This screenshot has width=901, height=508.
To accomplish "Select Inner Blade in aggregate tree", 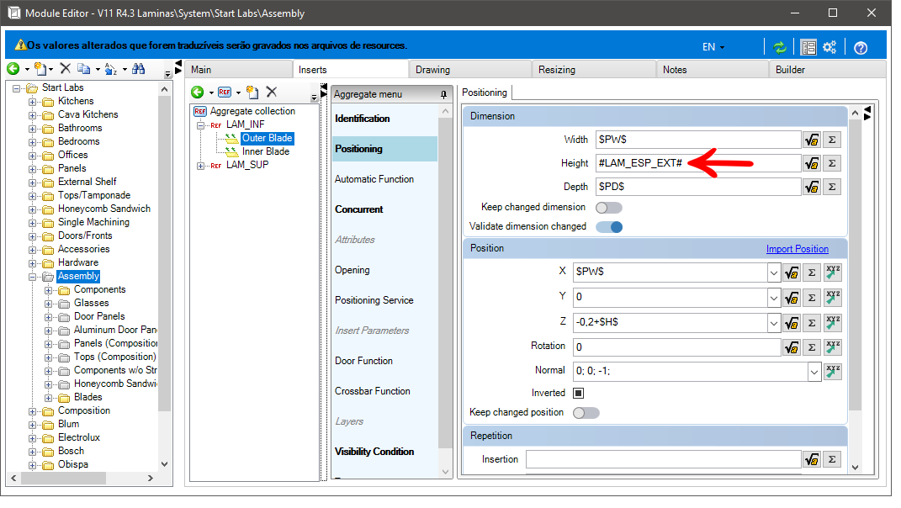I will (x=266, y=151).
